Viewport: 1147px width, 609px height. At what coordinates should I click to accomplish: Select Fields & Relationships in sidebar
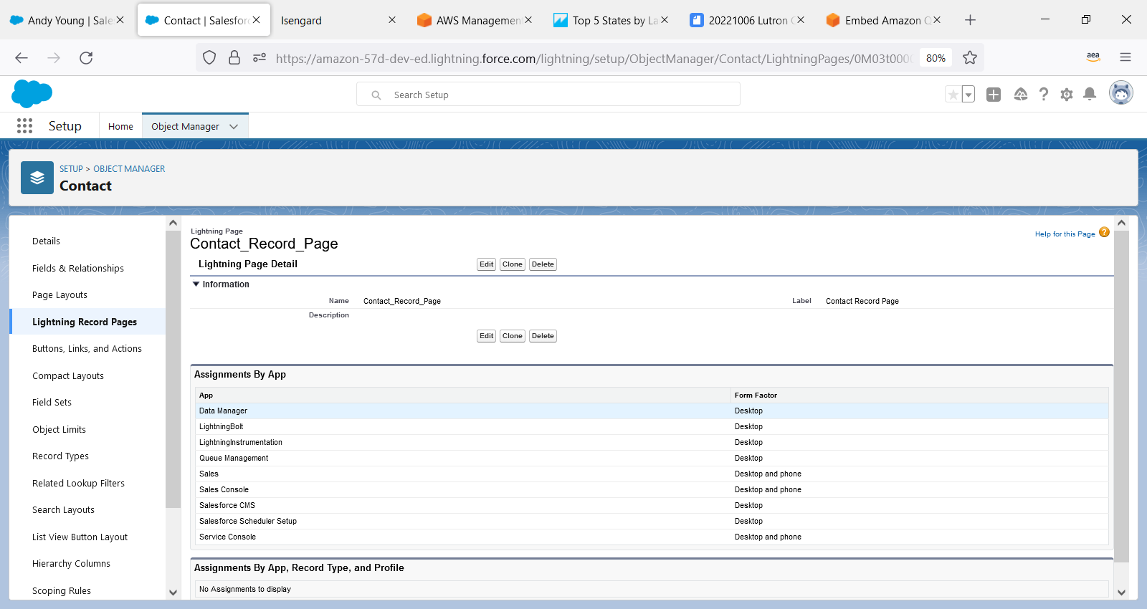click(78, 269)
